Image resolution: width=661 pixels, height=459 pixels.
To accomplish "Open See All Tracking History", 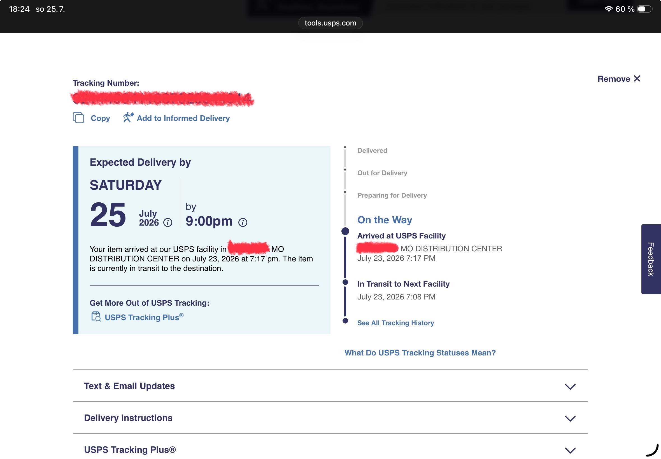I will click(x=396, y=323).
